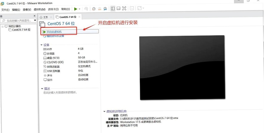This screenshot has width=264, height=133.
Task: Open the library search dropdown arrow
Action: [35, 20]
